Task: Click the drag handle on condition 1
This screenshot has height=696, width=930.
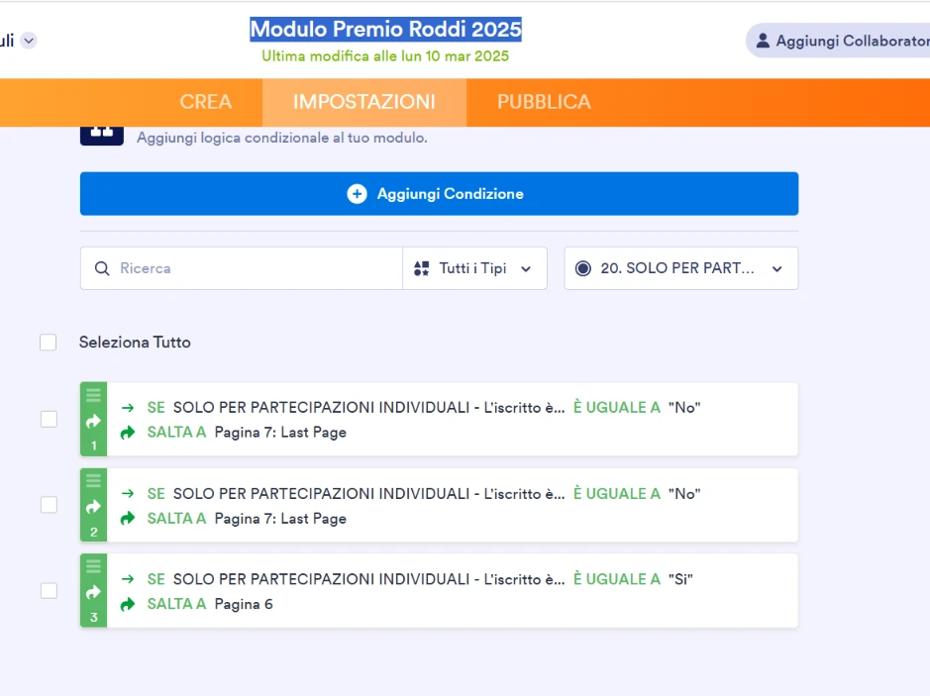Action: (94, 395)
